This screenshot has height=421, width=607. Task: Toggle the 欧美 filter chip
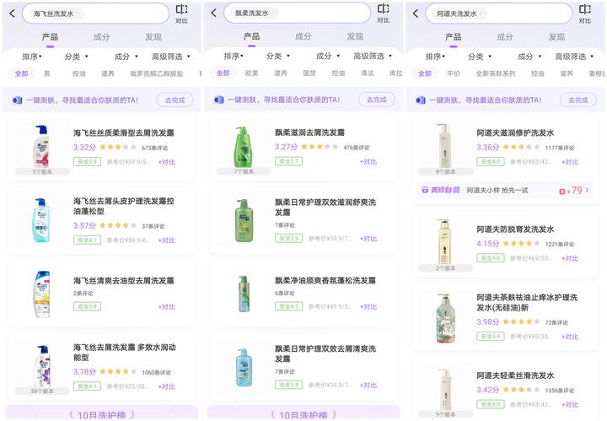point(252,74)
